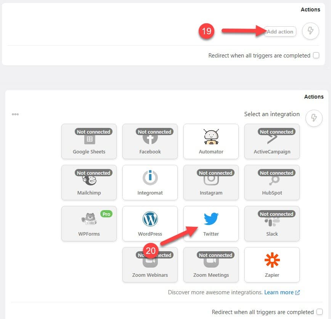The width and height of the screenshot is (331, 319).
Task: Enable redirect checkbox in the top panel
Action: pos(316,55)
